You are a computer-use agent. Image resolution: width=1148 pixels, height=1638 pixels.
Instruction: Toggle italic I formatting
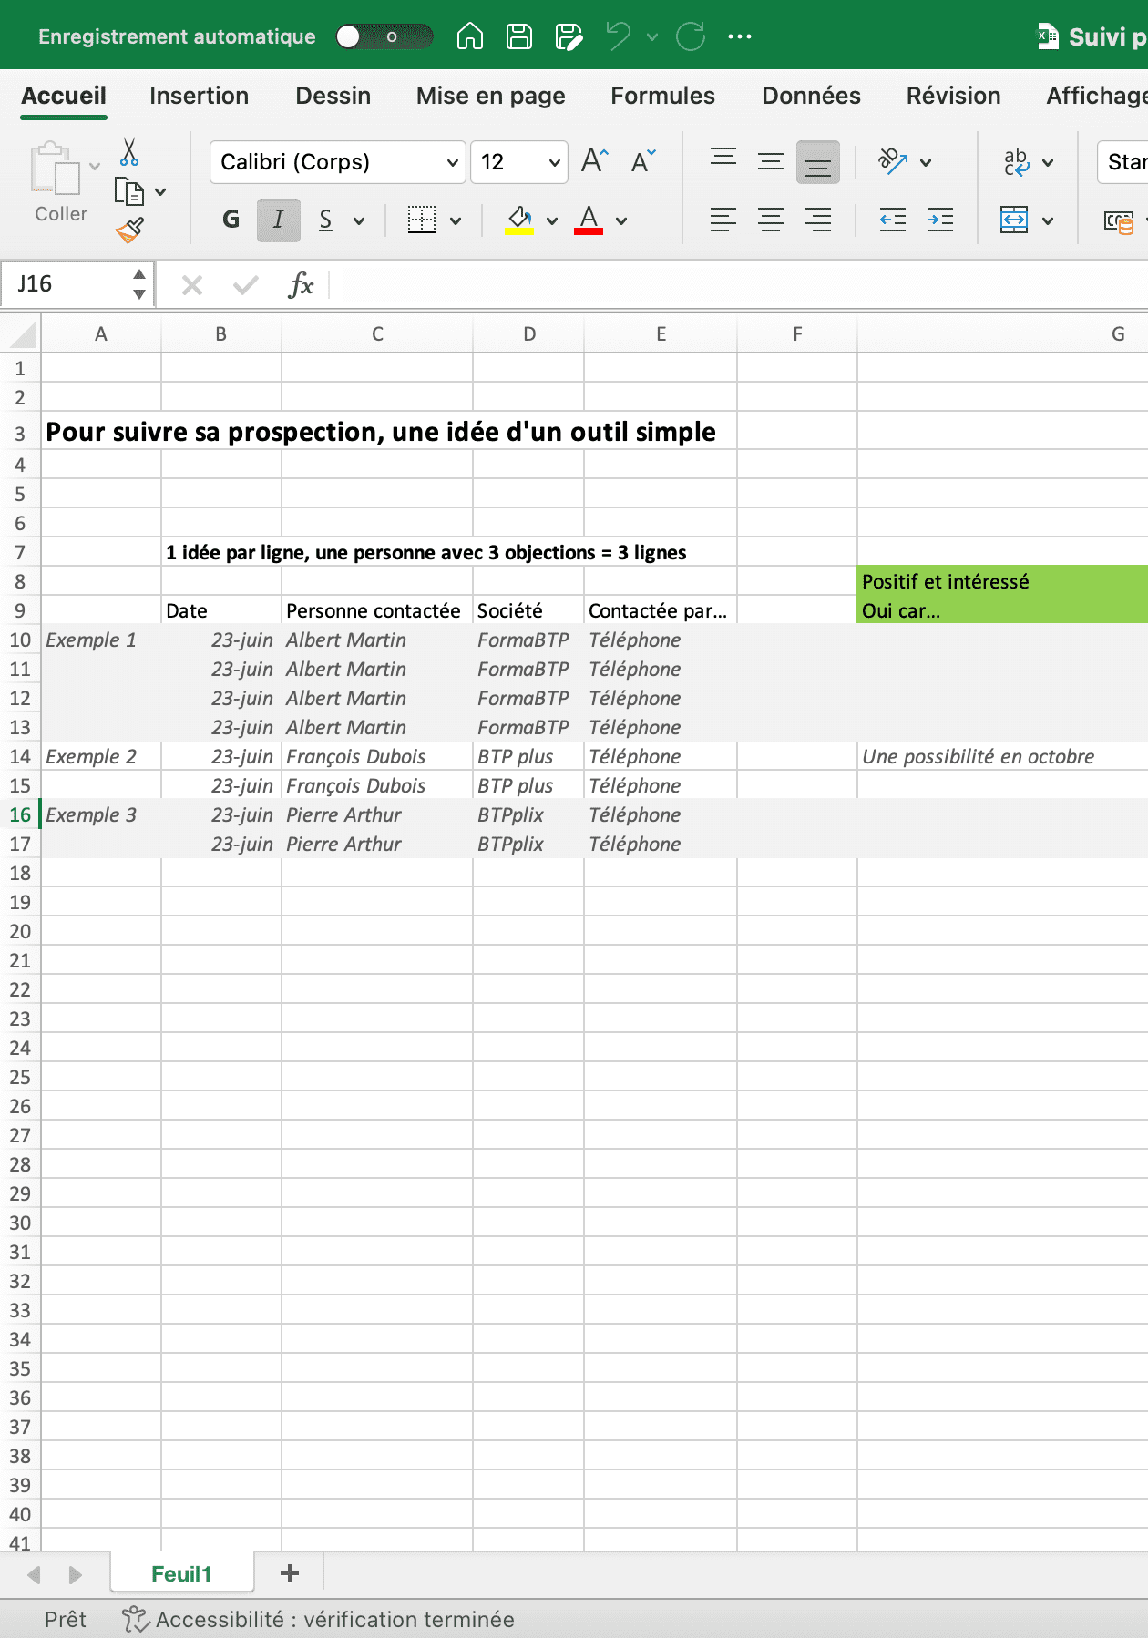(x=279, y=220)
